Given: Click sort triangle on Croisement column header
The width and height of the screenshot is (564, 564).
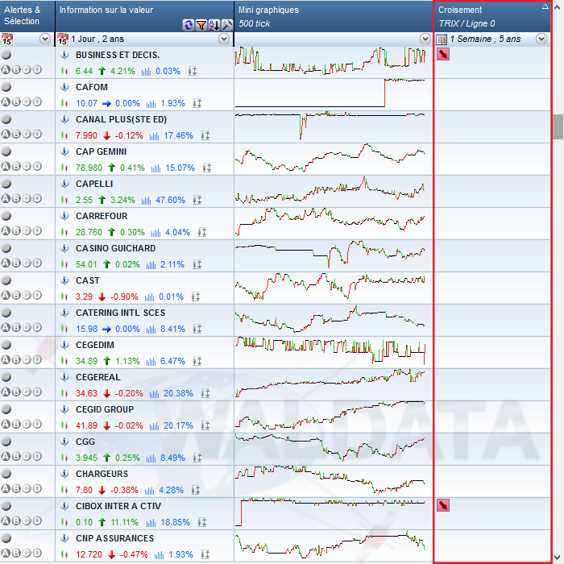Looking at the screenshot, I should click(x=545, y=6).
